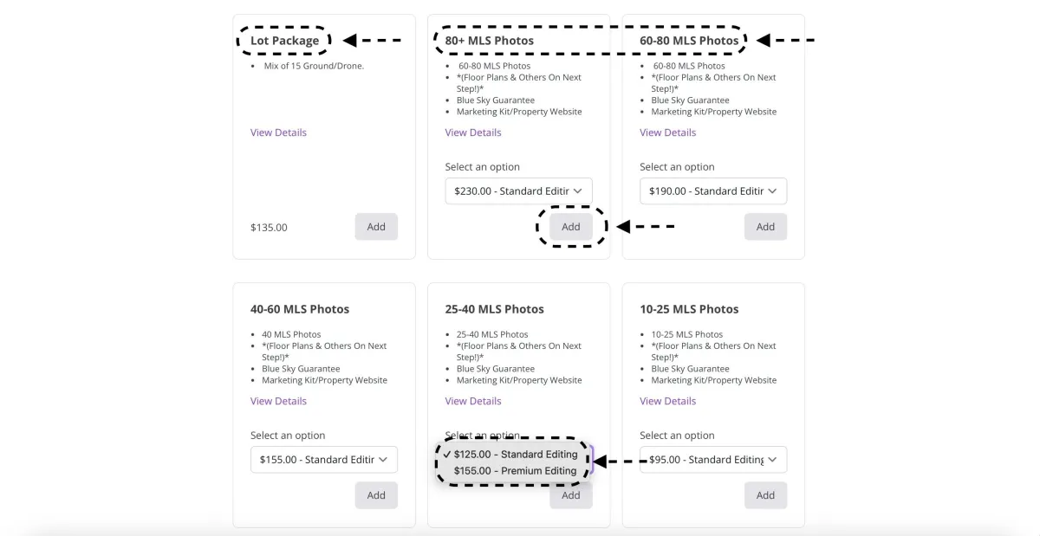The width and height of the screenshot is (1040, 536).
Task: Open View Details for 40-60 MLS Photos
Action: coord(278,401)
